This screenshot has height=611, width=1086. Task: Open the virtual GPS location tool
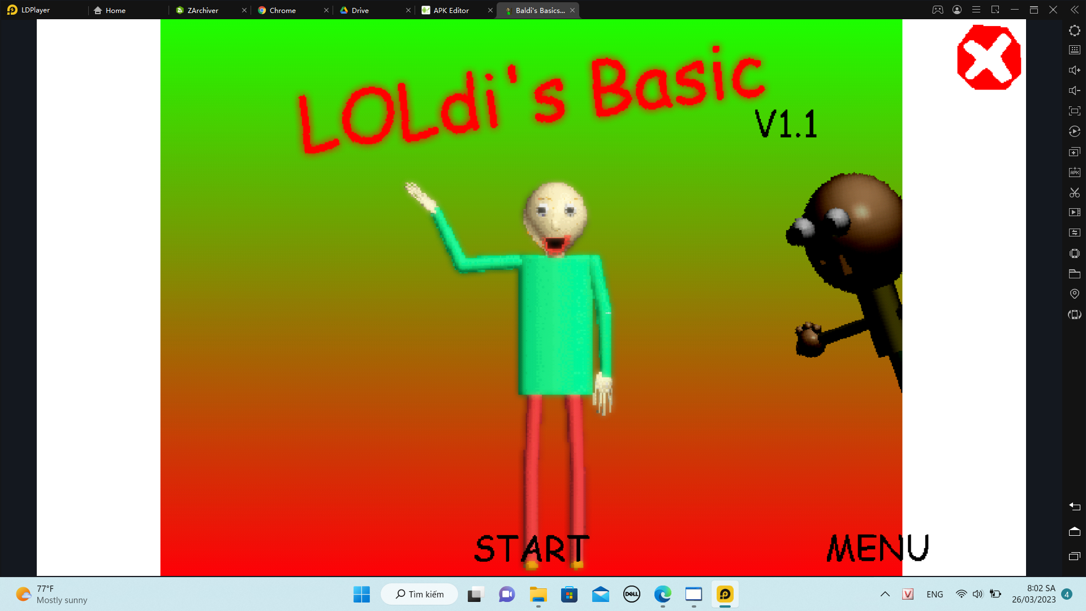(x=1074, y=294)
